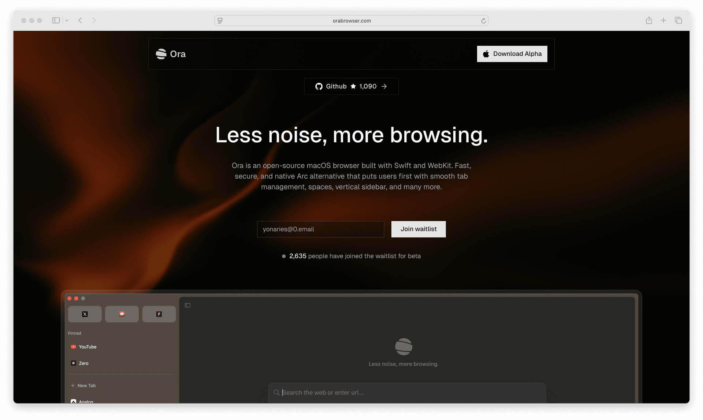Select the YouTube pinned tab

[88, 347]
